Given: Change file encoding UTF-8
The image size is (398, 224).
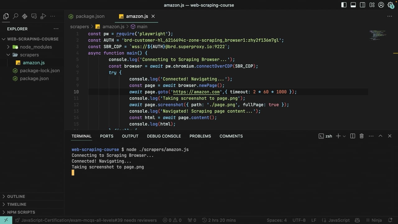Looking at the screenshot, I should (299, 220).
